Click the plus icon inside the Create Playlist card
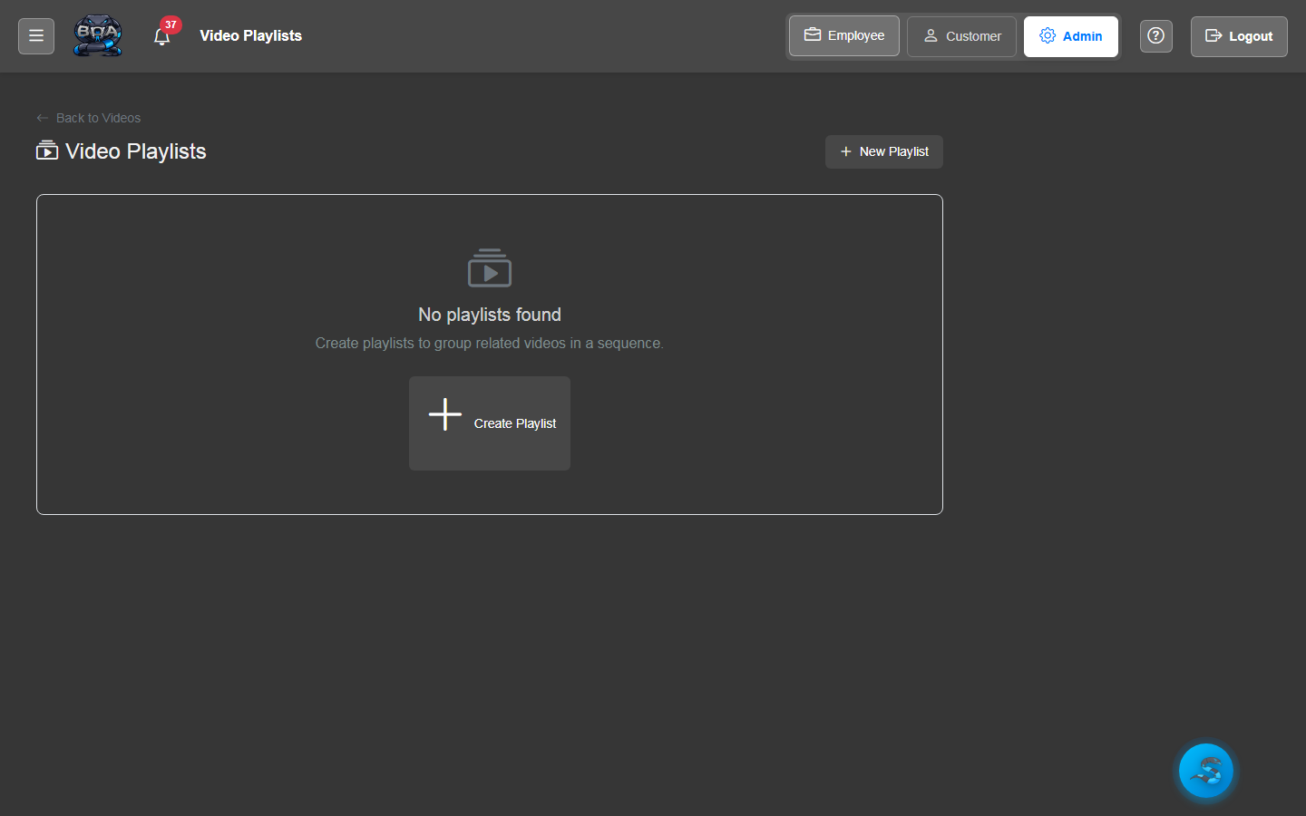Viewport: 1306px width, 816px height. click(x=444, y=413)
